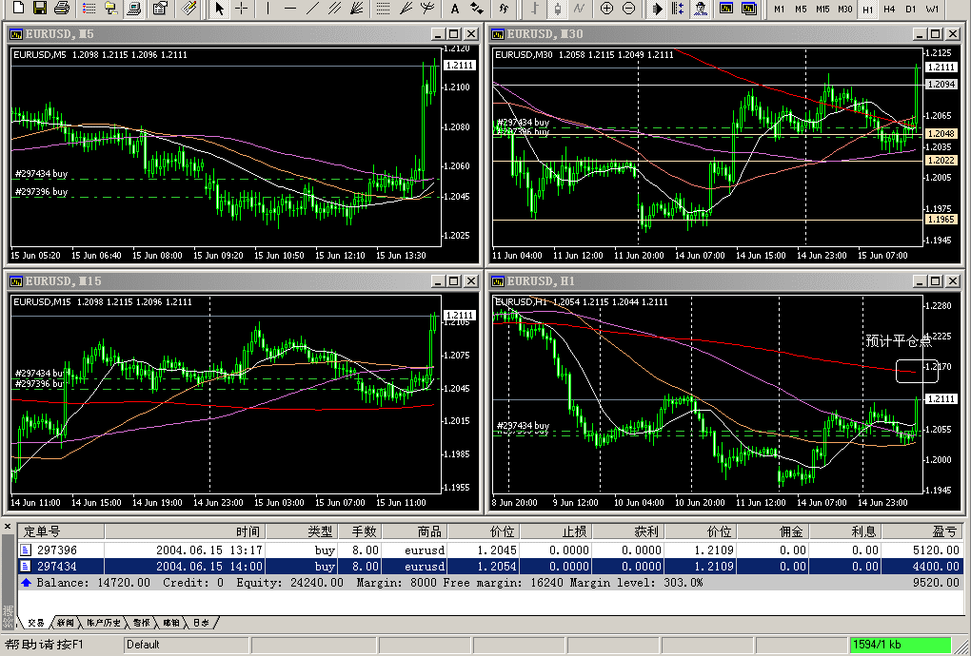Select the M1 timeframe button
Image resolution: width=971 pixels, height=656 pixels.
[779, 9]
